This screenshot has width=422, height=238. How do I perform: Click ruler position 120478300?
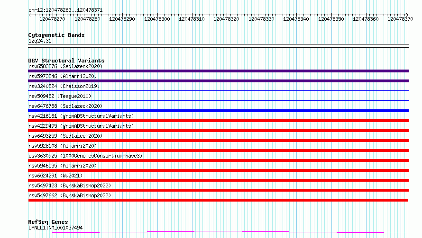coord(157,19)
